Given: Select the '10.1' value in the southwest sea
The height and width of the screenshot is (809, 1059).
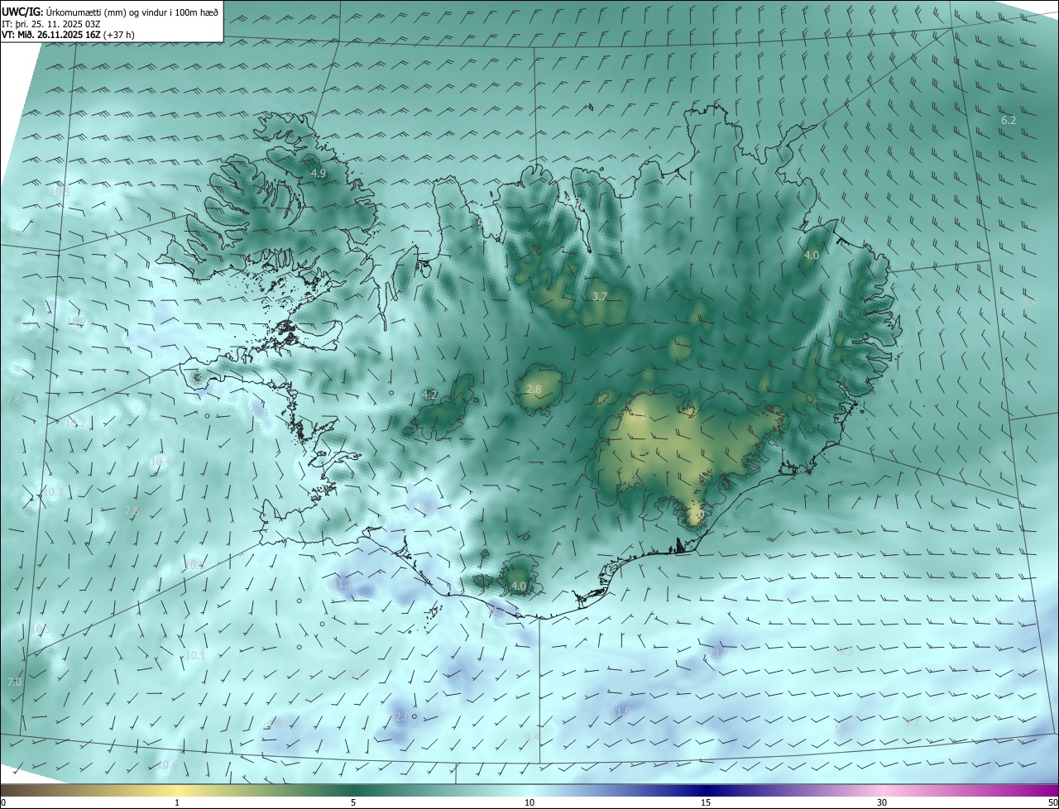Looking at the screenshot, I should coord(195,655).
